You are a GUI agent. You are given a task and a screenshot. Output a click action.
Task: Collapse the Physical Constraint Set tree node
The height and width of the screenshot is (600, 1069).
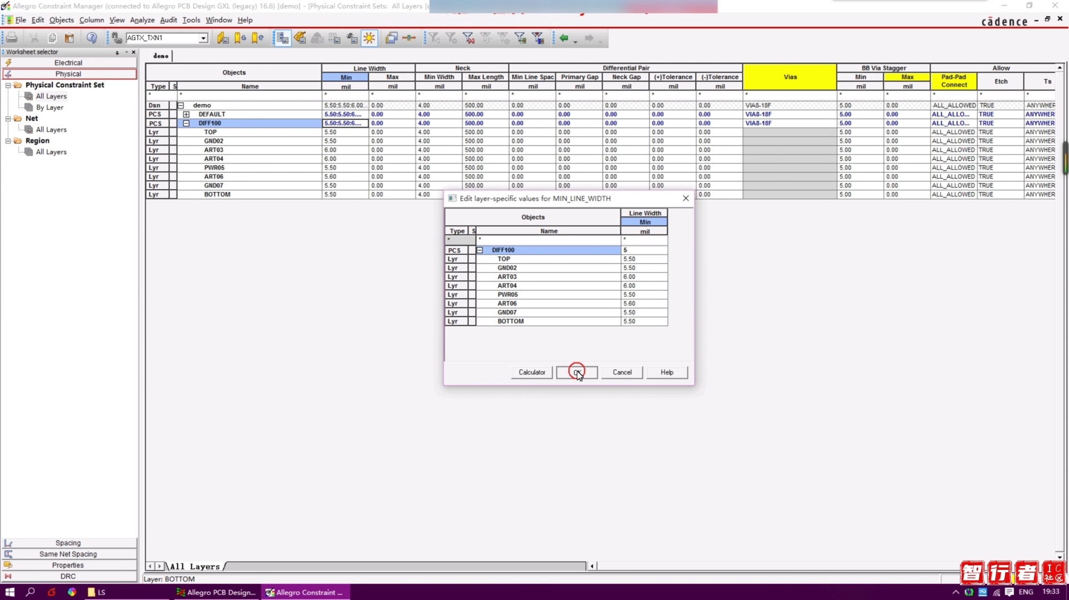(x=8, y=85)
